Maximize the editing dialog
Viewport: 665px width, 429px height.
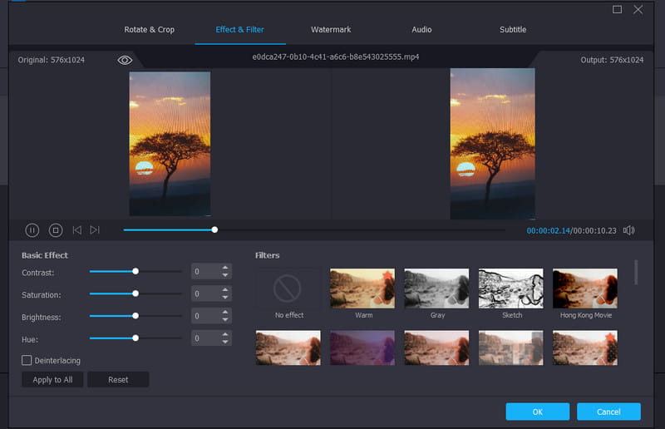pos(617,9)
